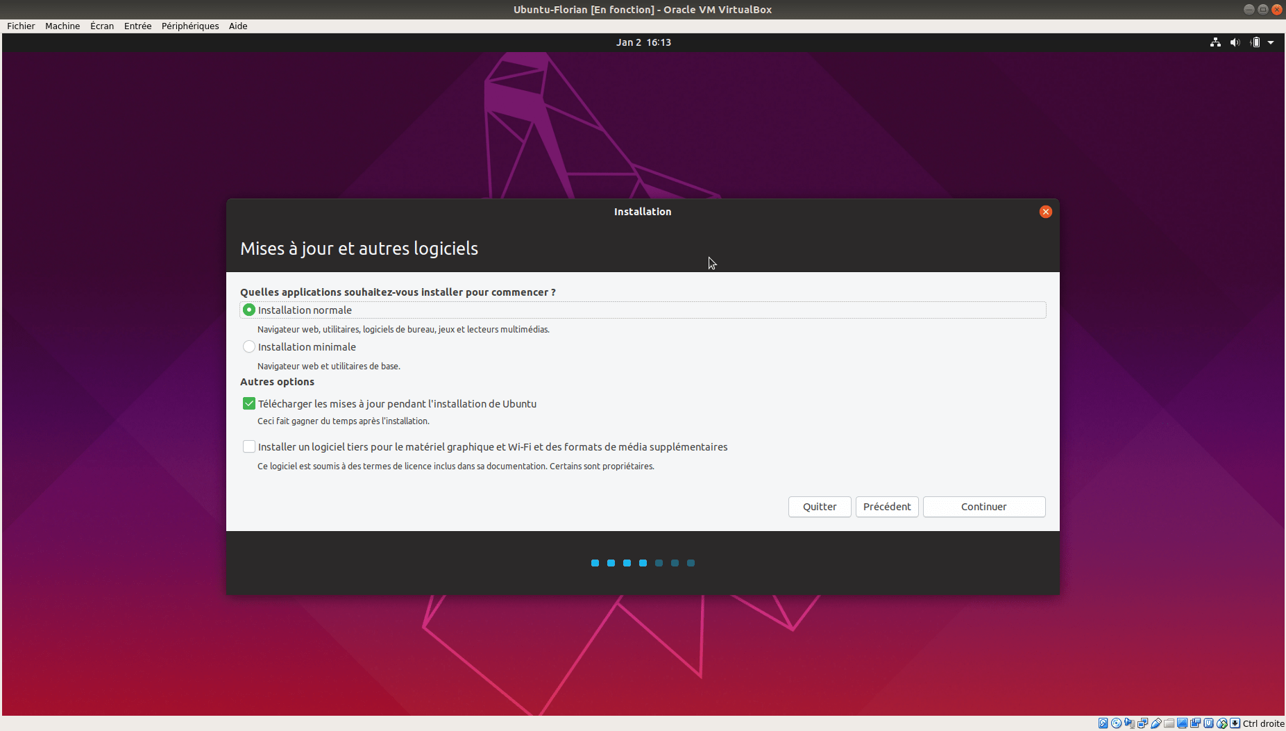
Task: Click the volume speaker icon in top bar
Action: click(1235, 42)
